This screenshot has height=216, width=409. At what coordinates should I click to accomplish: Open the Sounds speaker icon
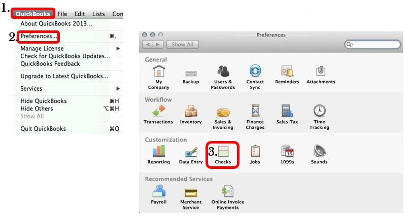tap(319, 151)
